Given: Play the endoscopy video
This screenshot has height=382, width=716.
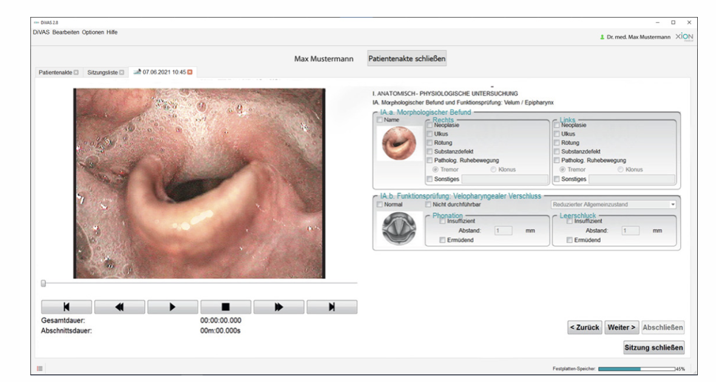Looking at the screenshot, I should pos(172,307).
